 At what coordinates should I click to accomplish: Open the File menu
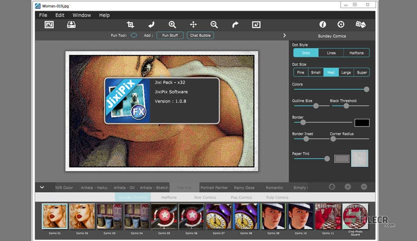(x=43, y=15)
